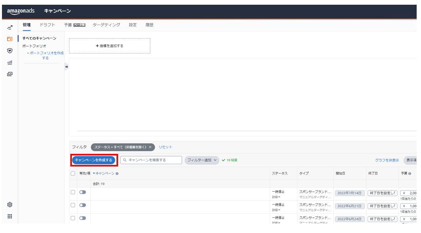Expand 詳細 under status in 6月21日 row
Viewport: 421px width, 233px height.
[276, 210]
